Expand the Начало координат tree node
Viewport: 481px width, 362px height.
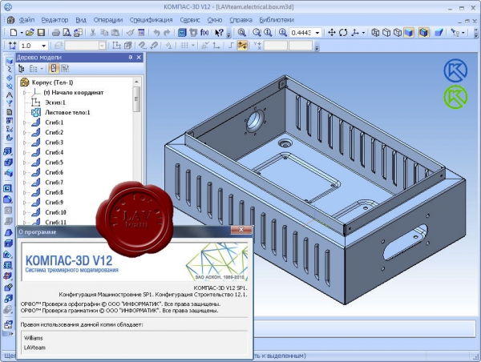pyautogui.click(x=25, y=92)
